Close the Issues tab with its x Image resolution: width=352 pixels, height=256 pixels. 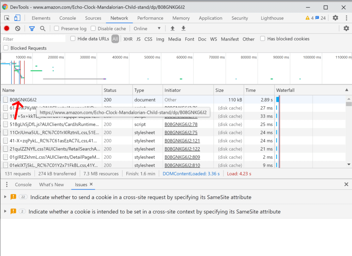click(x=91, y=184)
